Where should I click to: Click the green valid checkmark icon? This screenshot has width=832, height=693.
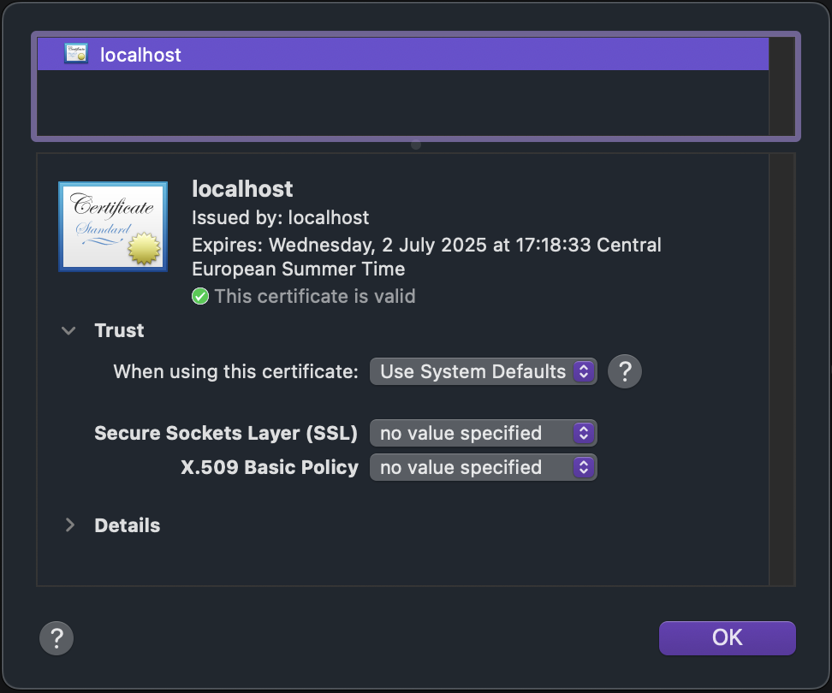tap(200, 296)
